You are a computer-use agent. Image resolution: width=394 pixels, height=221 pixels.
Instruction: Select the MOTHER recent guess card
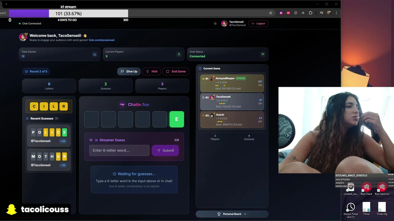pyautogui.click(x=49, y=160)
